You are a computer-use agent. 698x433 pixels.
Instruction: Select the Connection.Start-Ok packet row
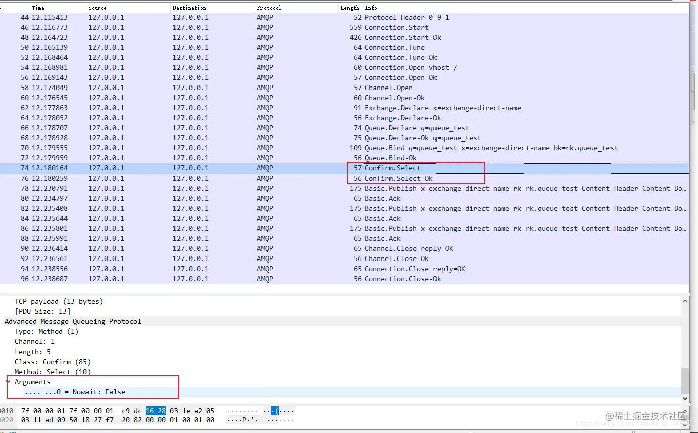pos(344,37)
